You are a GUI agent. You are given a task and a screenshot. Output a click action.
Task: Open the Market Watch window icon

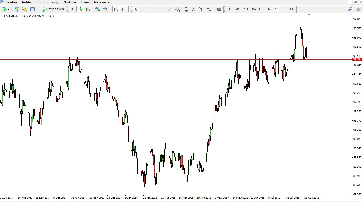17,9
